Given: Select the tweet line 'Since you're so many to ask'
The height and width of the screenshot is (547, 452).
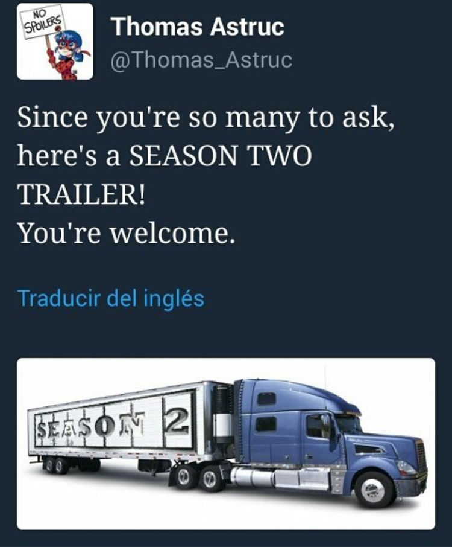Looking at the screenshot, I should click(206, 118).
